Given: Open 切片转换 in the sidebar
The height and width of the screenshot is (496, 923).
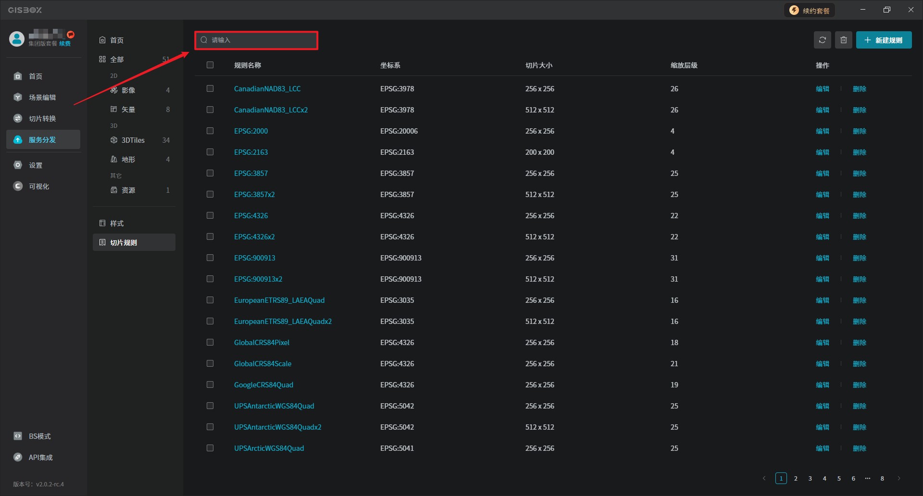Looking at the screenshot, I should pos(42,119).
